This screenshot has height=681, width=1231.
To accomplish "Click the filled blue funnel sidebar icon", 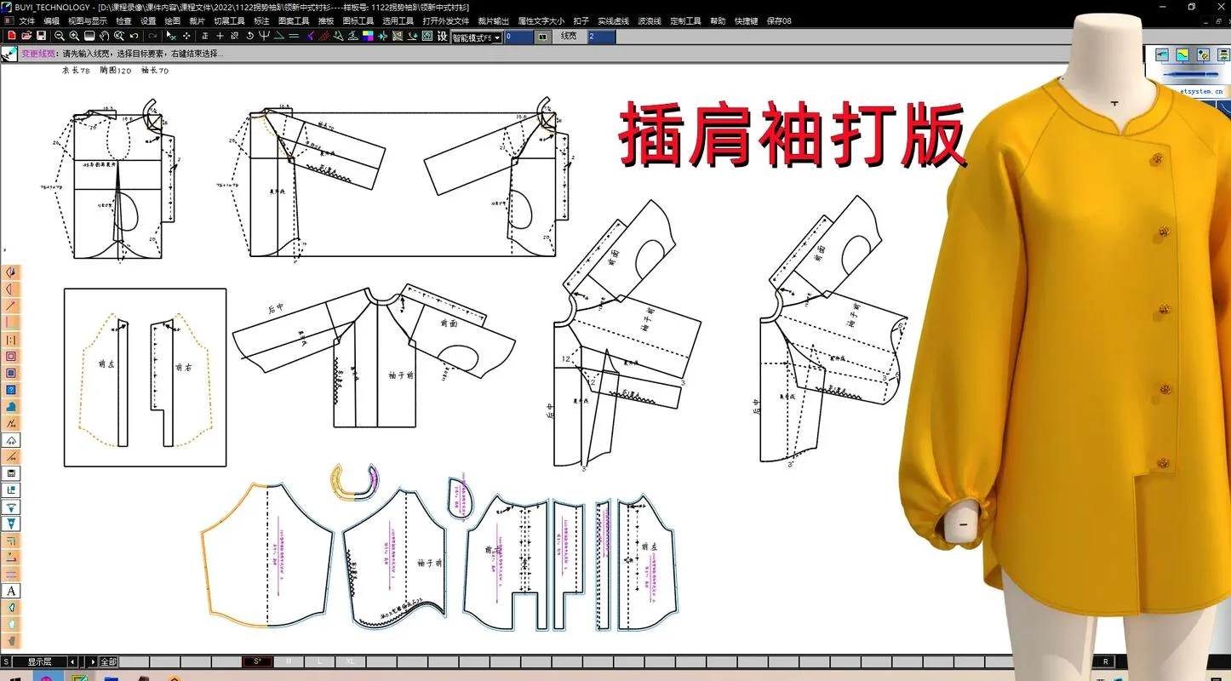I will 12,524.
